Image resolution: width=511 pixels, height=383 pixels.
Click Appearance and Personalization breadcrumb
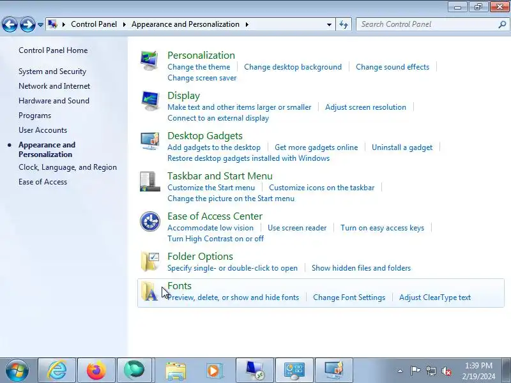185,24
